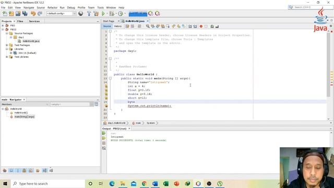Click the Uncomment lines editor icon

click(217, 27)
